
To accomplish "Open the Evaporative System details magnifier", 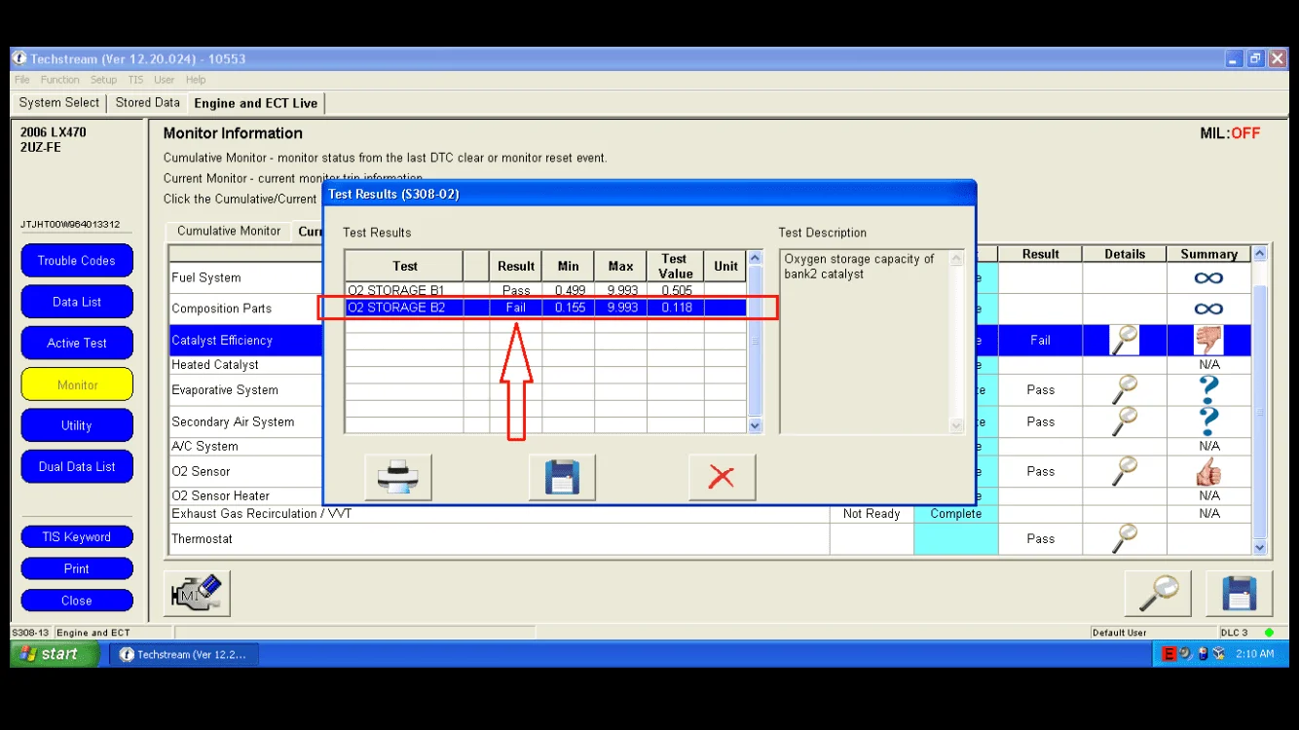I will 1124,389.
